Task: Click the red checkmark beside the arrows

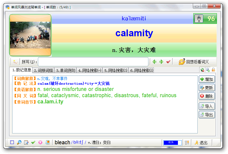Action: tap(168, 62)
